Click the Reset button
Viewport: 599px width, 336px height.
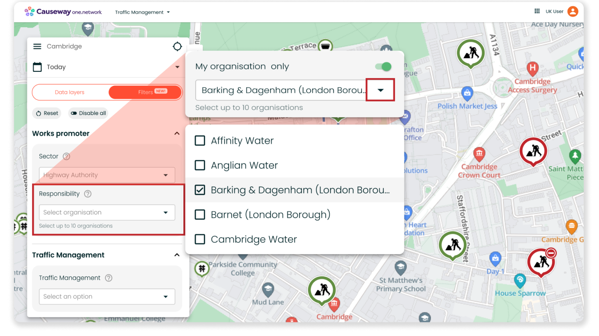click(47, 113)
